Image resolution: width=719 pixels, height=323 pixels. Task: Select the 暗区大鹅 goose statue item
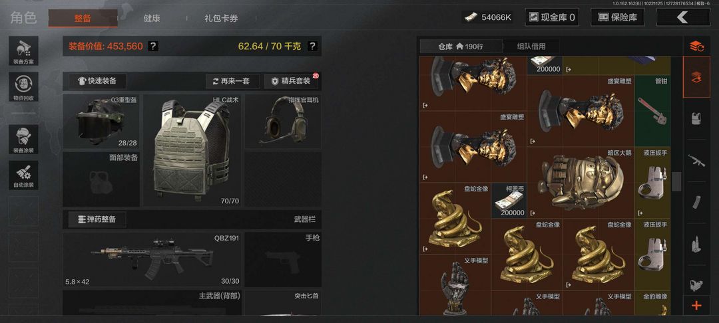point(581,182)
